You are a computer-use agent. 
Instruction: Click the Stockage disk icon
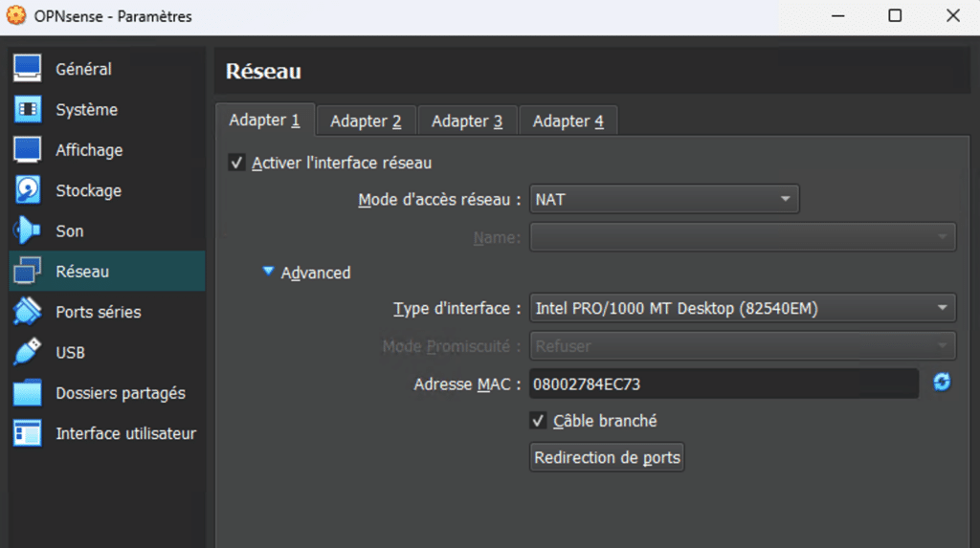28,190
